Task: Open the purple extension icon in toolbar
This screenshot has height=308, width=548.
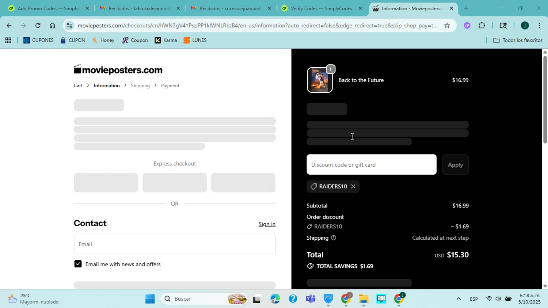Action: point(467,26)
